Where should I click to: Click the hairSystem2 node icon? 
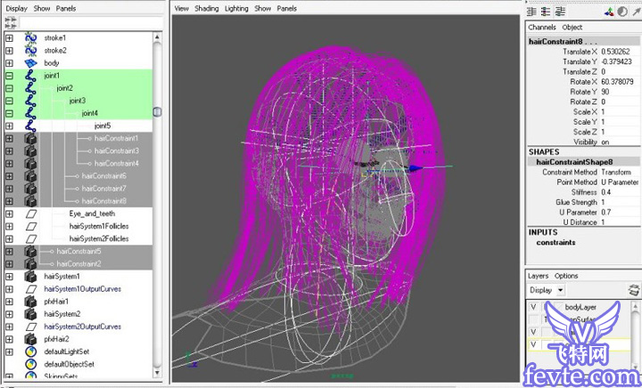pyautogui.click(x=30, y=314)
